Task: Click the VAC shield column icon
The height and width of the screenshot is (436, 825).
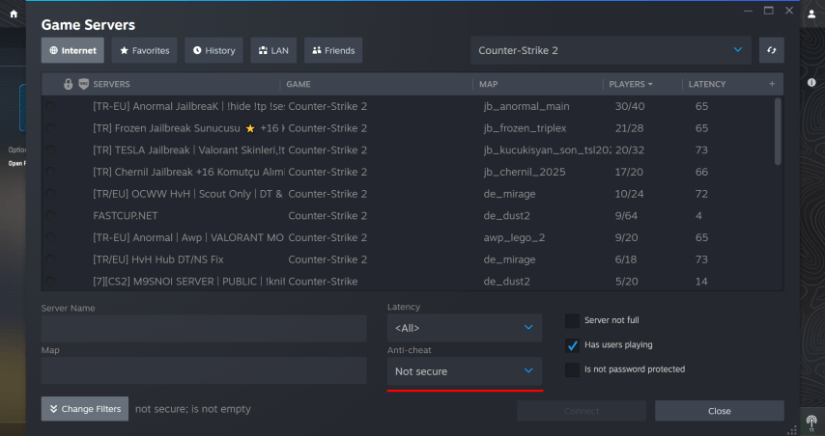Action: coord(83,84)
